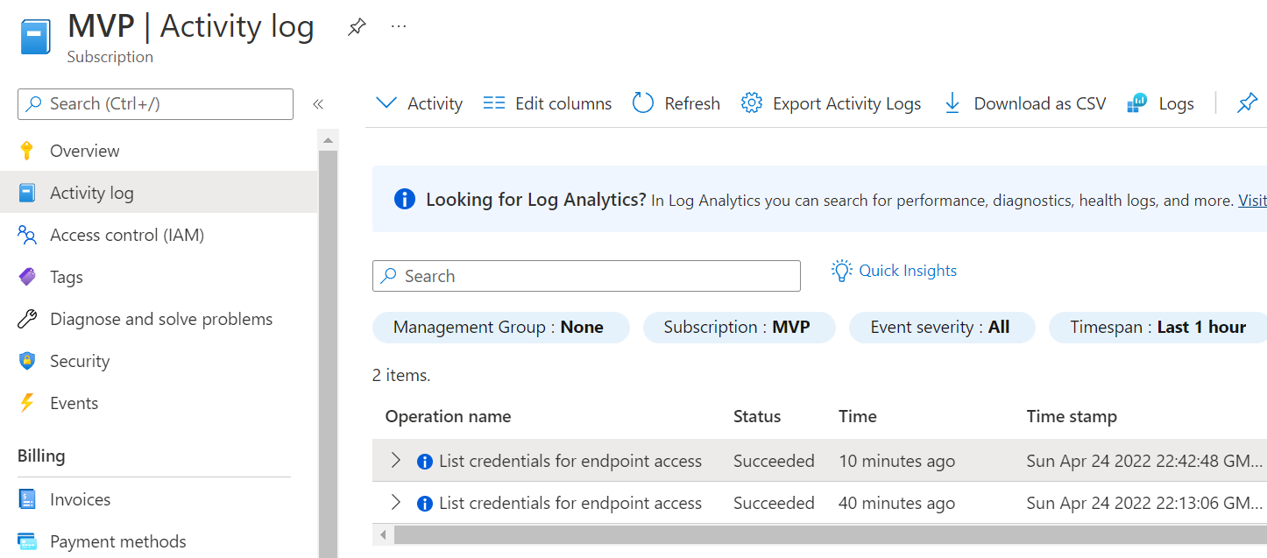Screen dimensions: 1267x558
Task: Expand the 10 minutes ago log entry
Action: click(395, 460)
